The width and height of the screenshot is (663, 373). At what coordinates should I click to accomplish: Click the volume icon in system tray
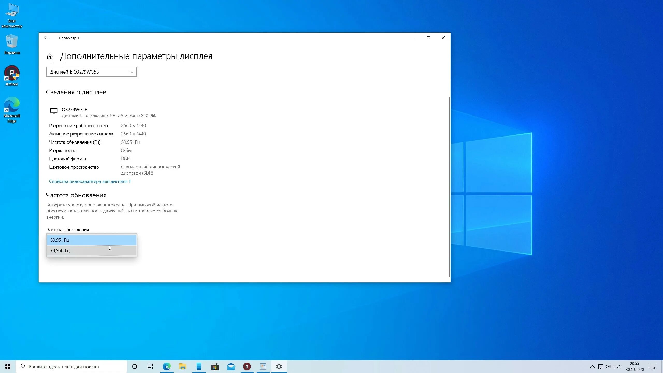coord(608,367)
